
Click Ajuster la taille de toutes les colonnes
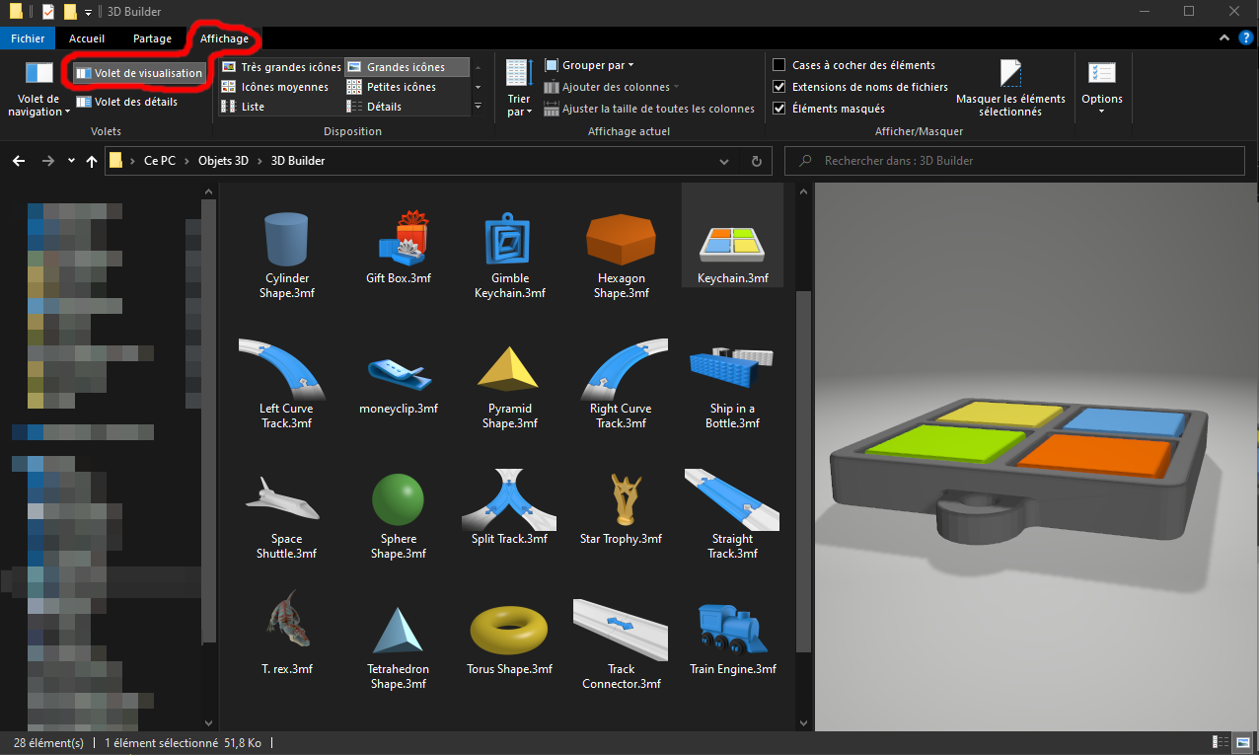[649, 109]
